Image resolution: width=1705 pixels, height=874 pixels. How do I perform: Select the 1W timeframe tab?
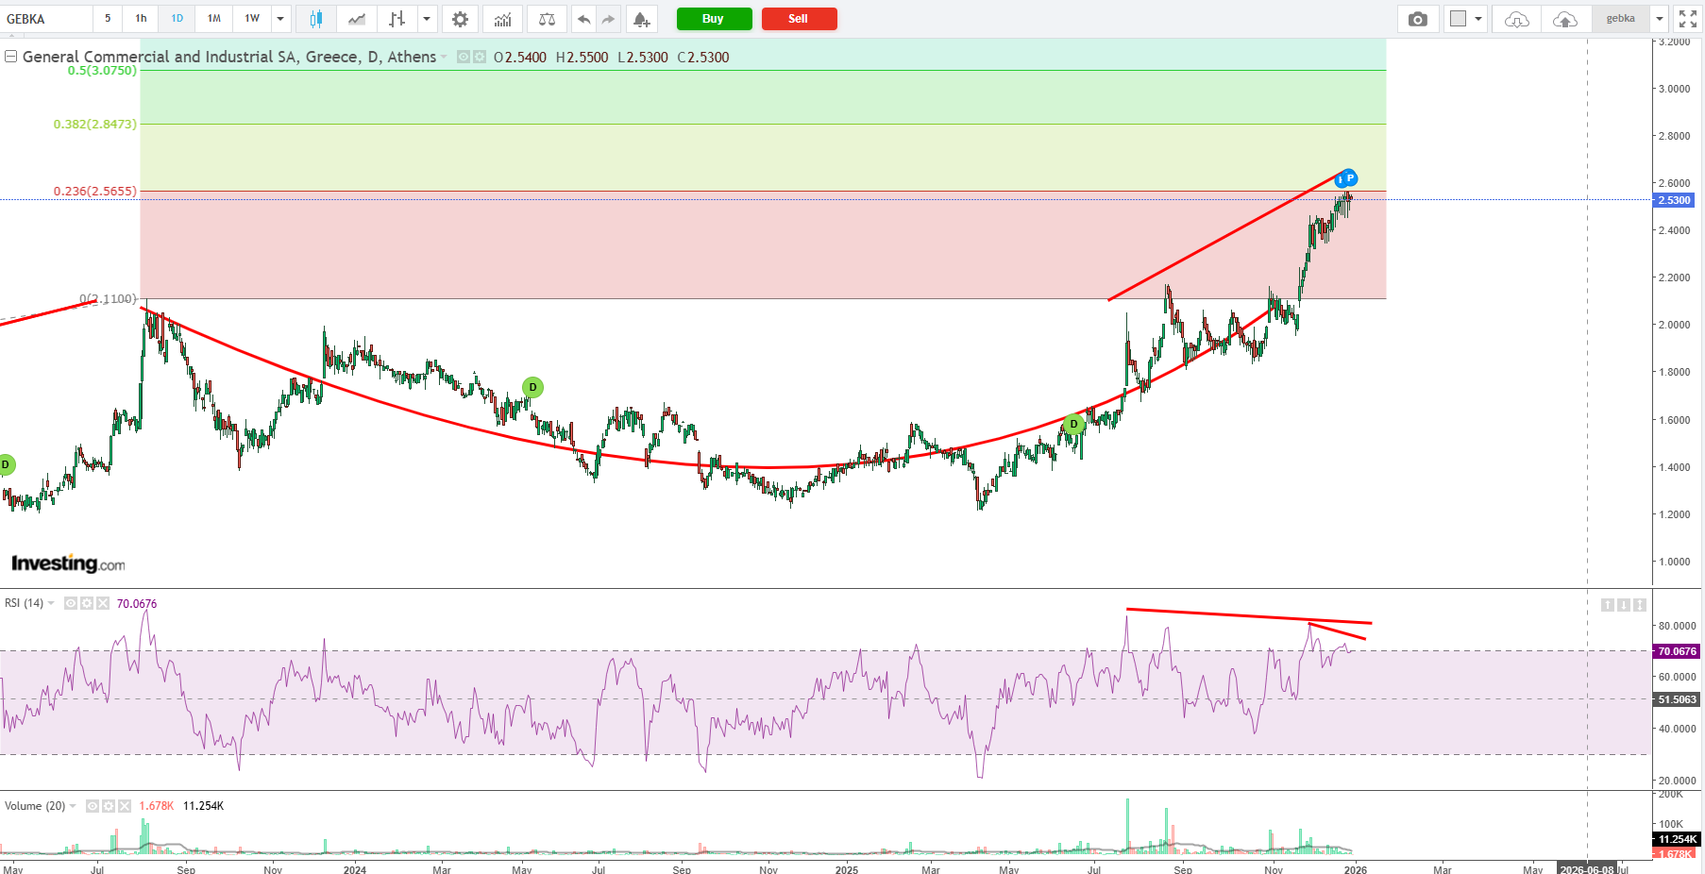click(x=252, y=19)
